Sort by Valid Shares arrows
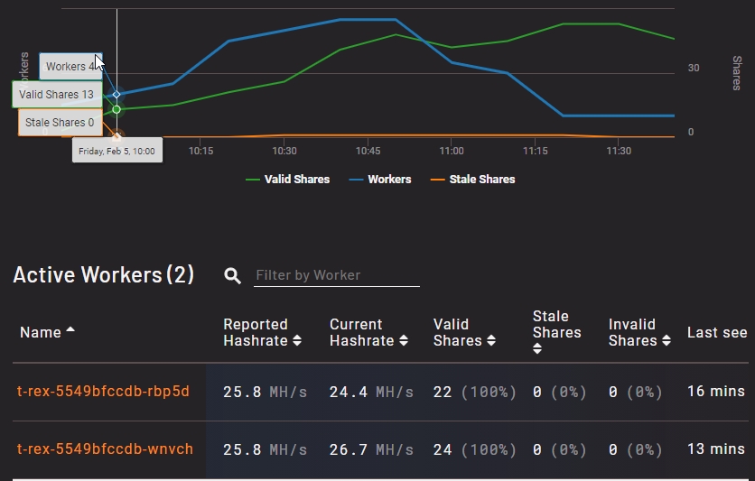Viewport: 755px width, 481px height. [x=491, y=341]
